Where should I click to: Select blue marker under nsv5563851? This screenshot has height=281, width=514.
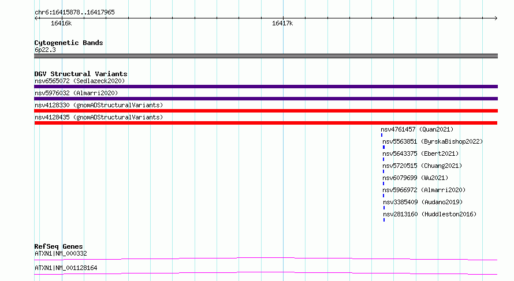[x=383, y=147]
